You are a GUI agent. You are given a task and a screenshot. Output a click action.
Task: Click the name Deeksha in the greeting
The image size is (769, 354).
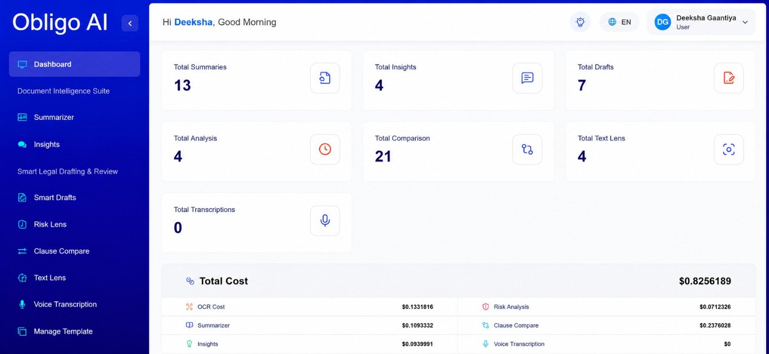click(193, 22)
